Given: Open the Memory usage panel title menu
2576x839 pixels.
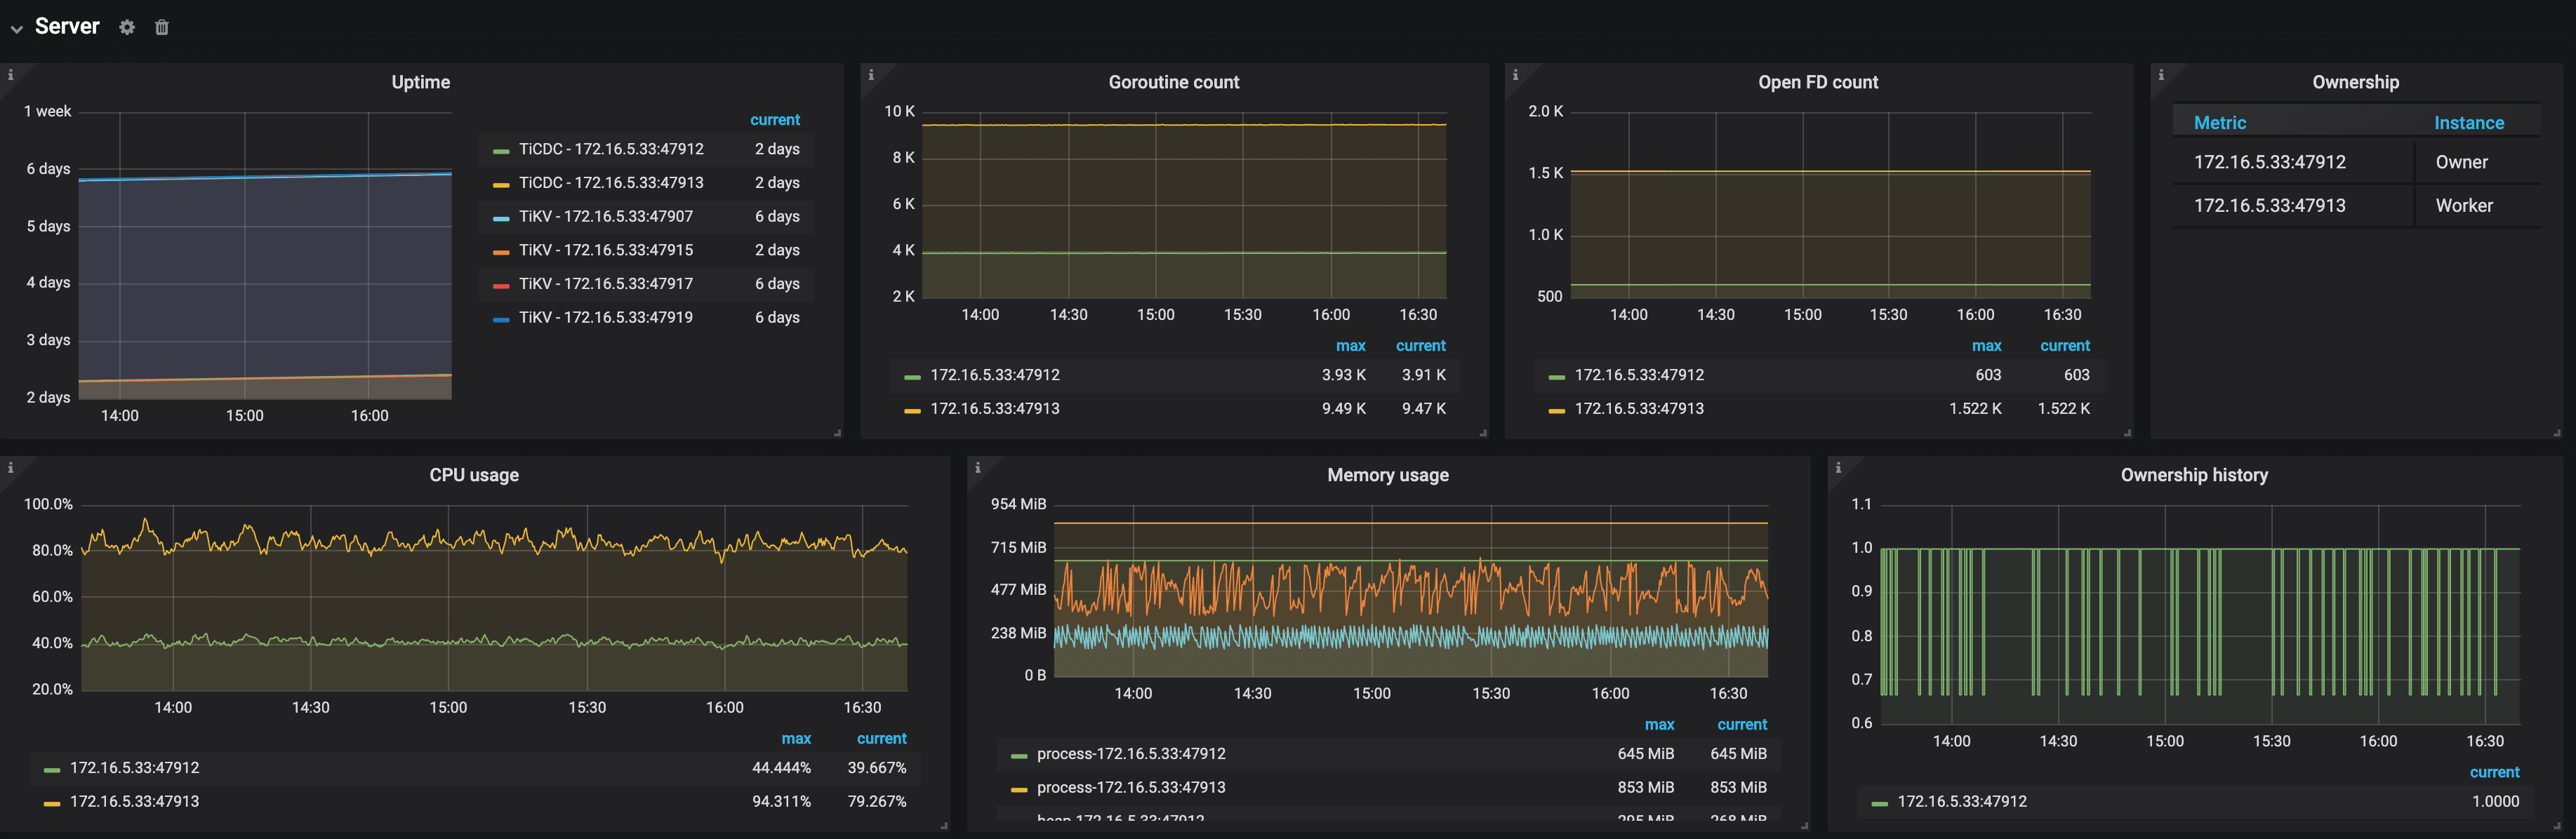Looking at the screenshot, I should [1387, 475].
